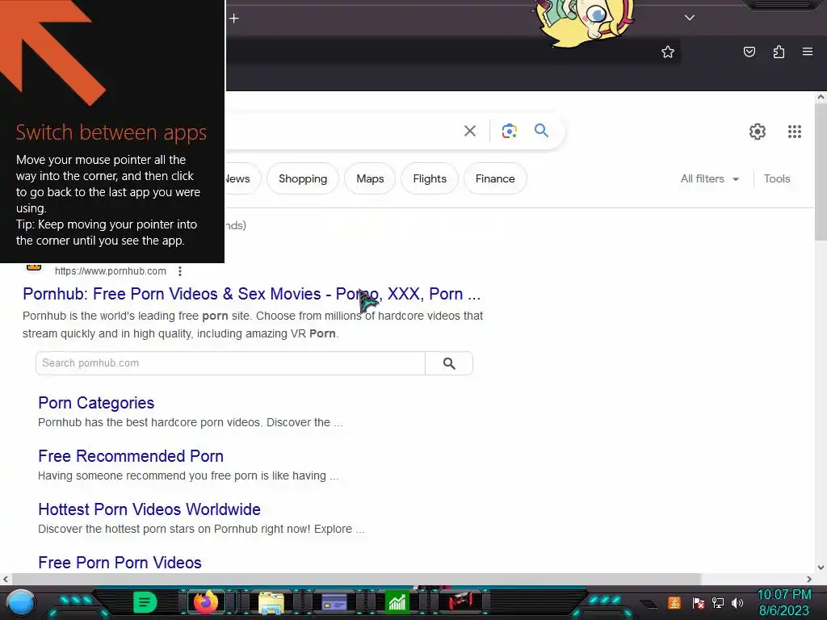Open the green chart app on taskbar
The width and height of the screenshot is (827, 620).
click(x=397, y=602)
